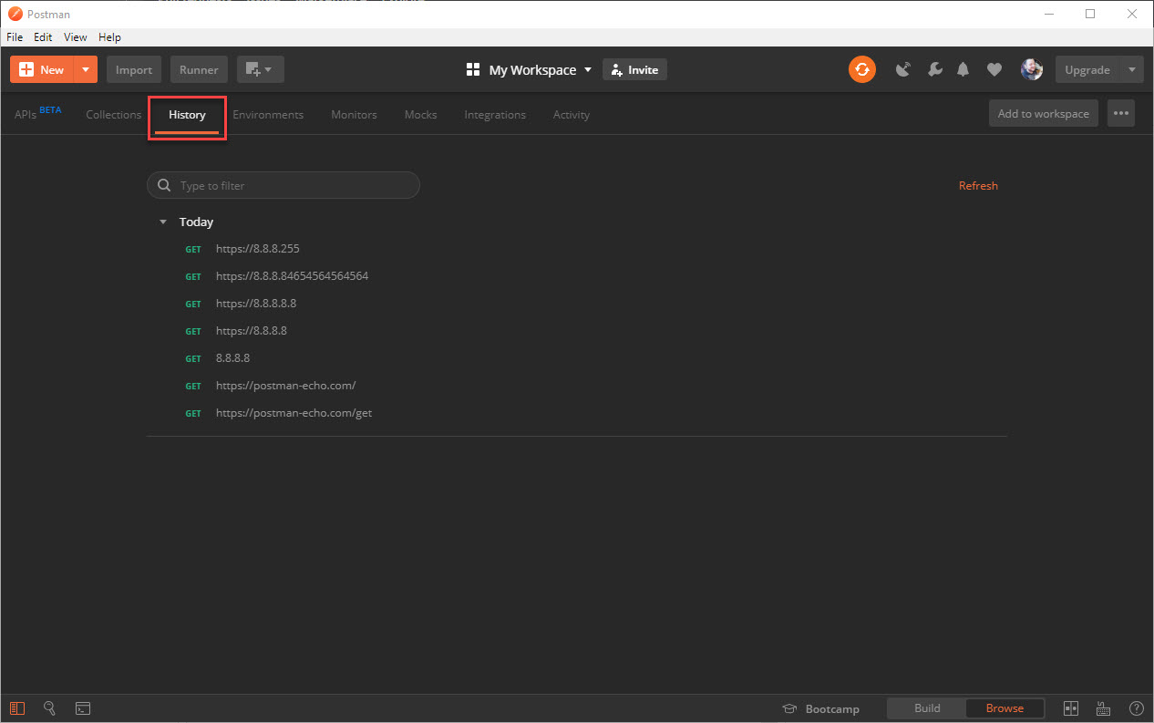1154x723 pixels.
Task: Focus the Type to filter field
Action: click(x=283, y=185)
